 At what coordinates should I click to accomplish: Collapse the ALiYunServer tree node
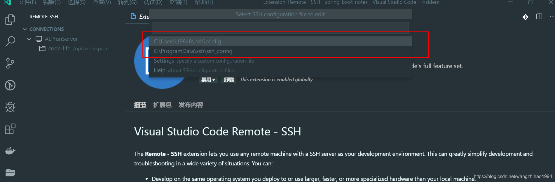(x=29, y=39)
